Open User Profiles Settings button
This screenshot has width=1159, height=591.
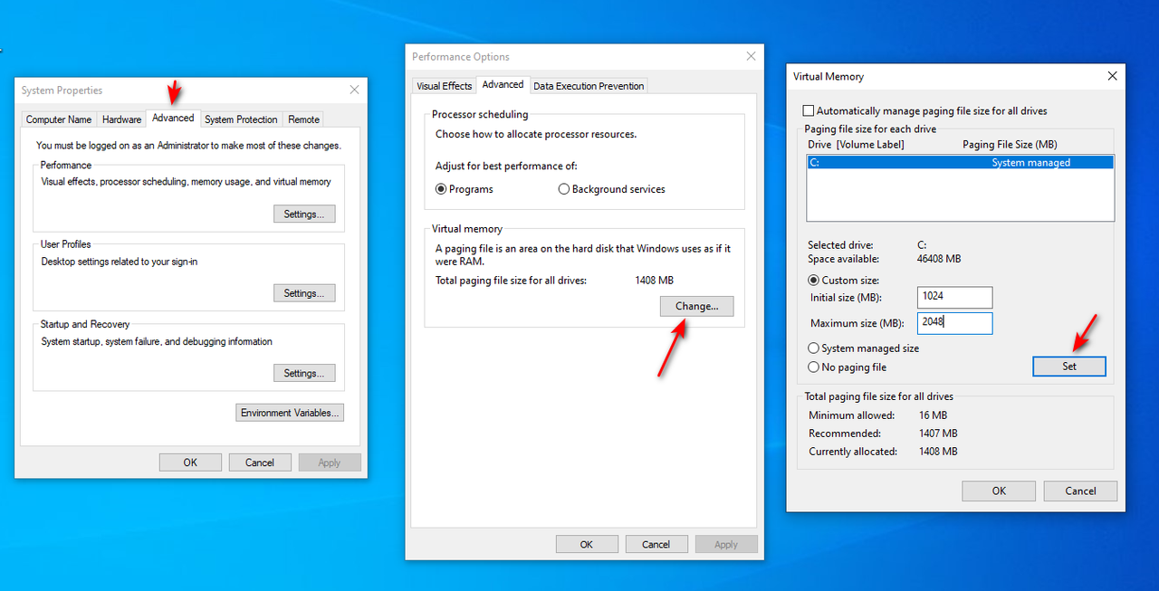pos(304,293)
